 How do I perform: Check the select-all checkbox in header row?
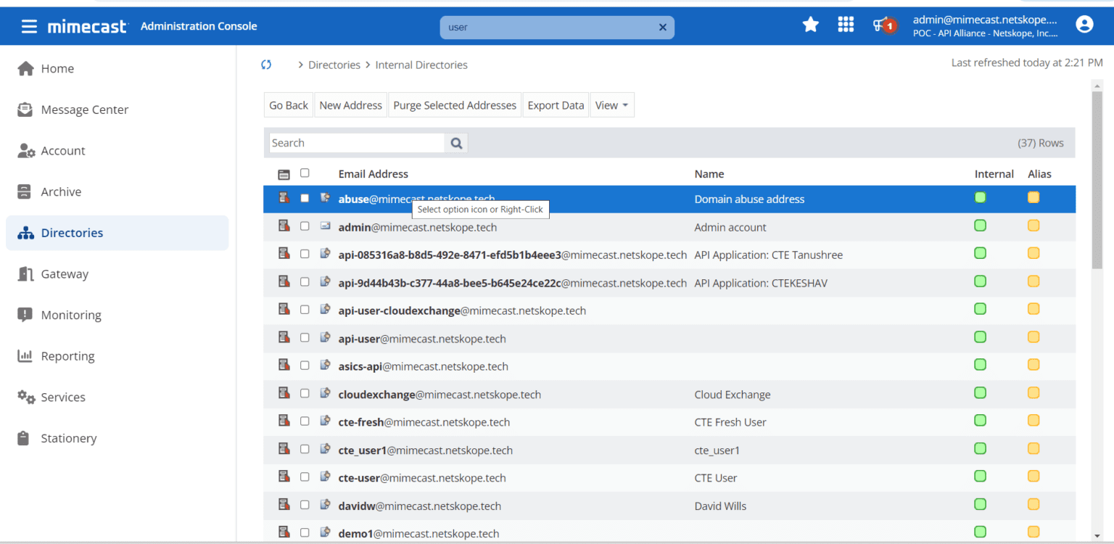pos(305,173)
